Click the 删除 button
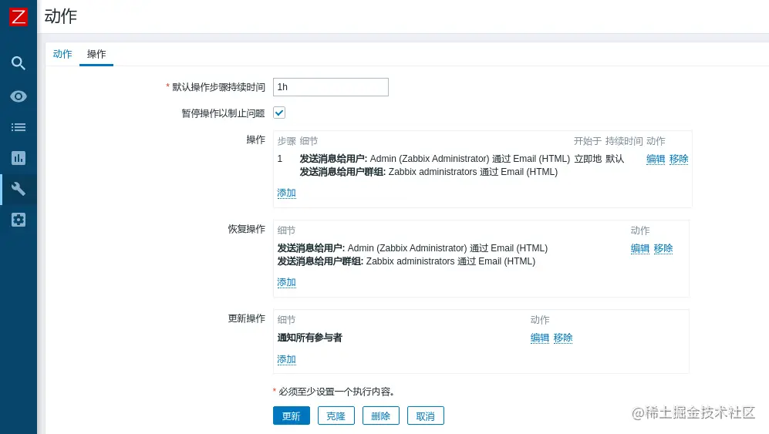Image resolution: width=769 pixels, height=434 pixels. (380, 415)
